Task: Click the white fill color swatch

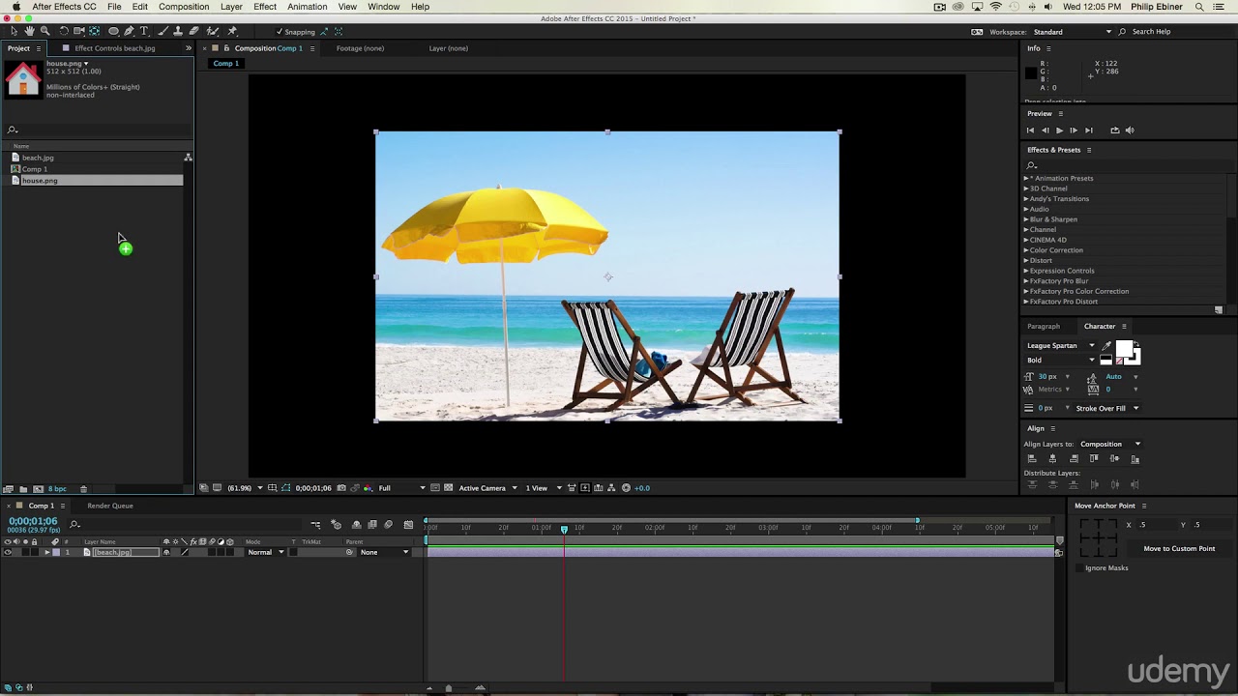Action: [x=1124, y=350]
